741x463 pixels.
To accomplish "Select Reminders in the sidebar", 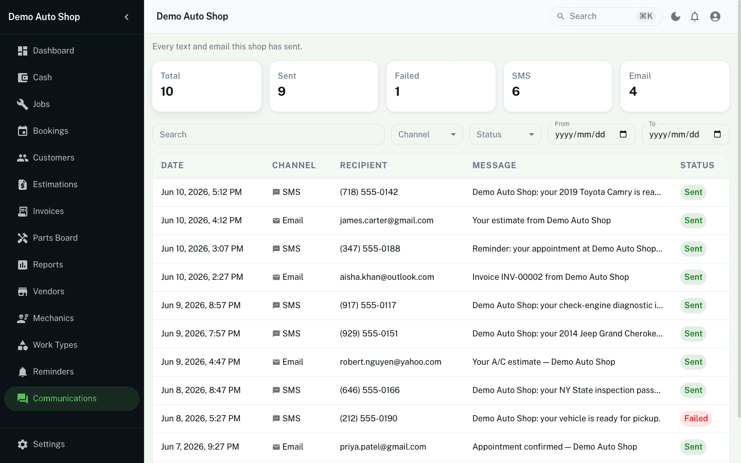I will pyautogui.click(x=72, y=371).
